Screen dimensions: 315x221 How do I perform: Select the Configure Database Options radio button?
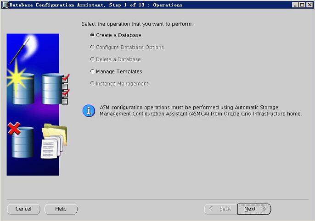(x=92, y=47)
